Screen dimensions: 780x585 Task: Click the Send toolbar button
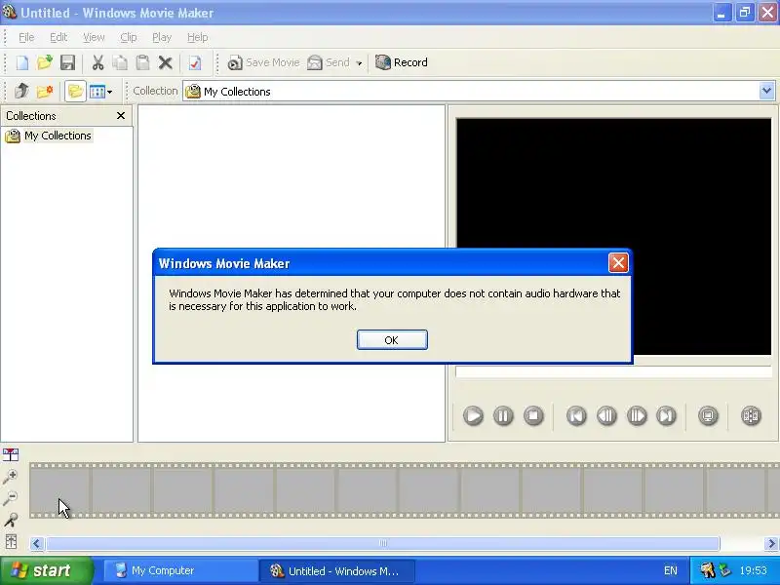[329, 62]
